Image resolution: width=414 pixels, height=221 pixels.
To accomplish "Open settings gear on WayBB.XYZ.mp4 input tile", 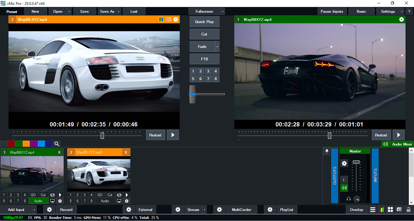I will point(127,201).
